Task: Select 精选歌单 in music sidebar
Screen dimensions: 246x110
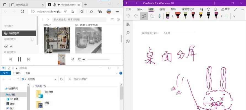Action: tap(19, 33)
